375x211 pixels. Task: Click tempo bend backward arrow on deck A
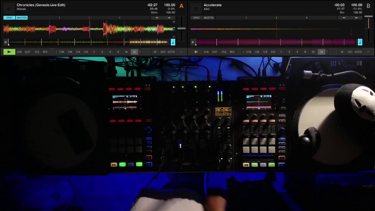[157, 18]
